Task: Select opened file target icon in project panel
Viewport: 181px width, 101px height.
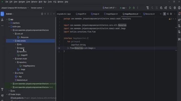Action: 42,14
